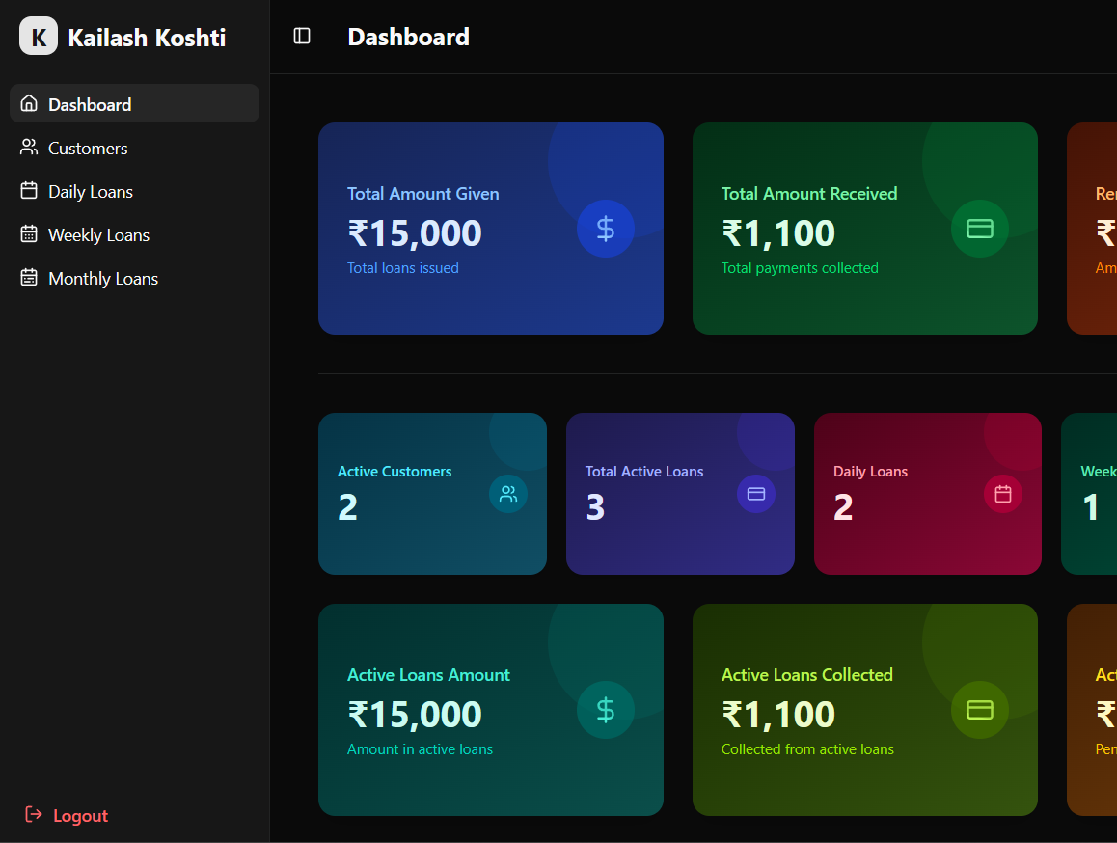1117x843 pixels.
Task: Click the ₹1,100 Total Amount Received value
Action: point(777,233)
